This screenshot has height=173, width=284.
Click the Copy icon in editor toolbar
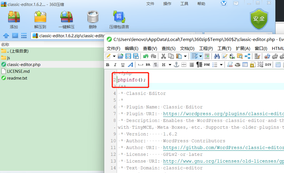pyautogui.click(x=171, y=56)
